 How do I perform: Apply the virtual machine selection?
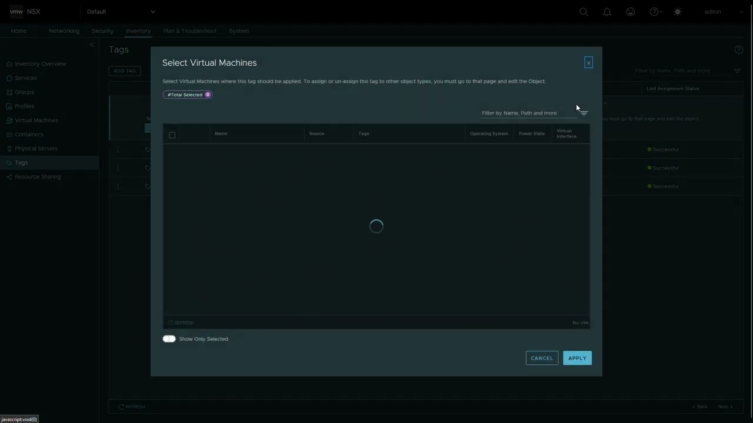coord(577,358)
